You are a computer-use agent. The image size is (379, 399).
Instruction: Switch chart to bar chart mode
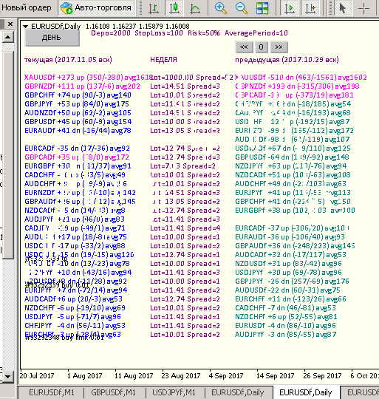(154, 8)
